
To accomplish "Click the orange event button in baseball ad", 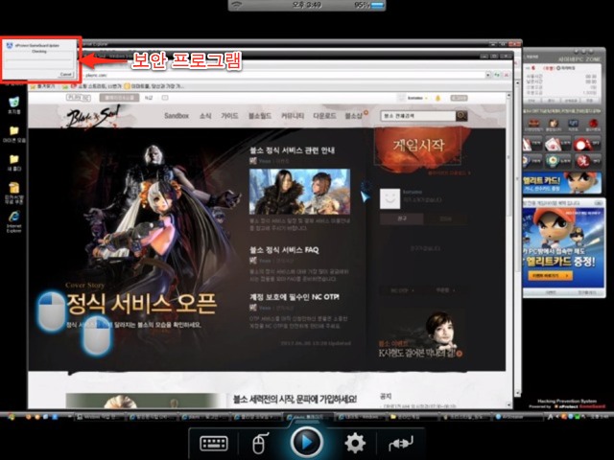I will pyautogui.click(x=550, y=275).
